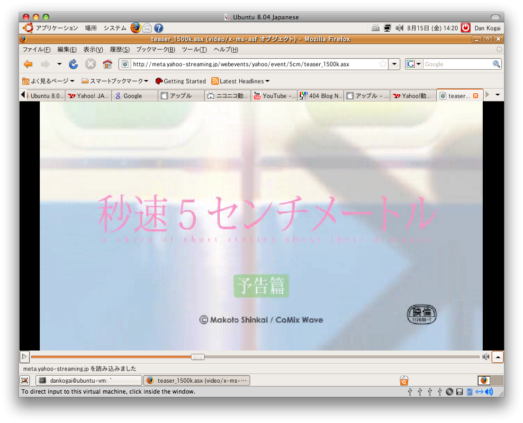The height and width of the screenshot is (423, 523).
Task: Switch to the Ubuntu 8.0... tab
Action: click(x=45, y=96)
